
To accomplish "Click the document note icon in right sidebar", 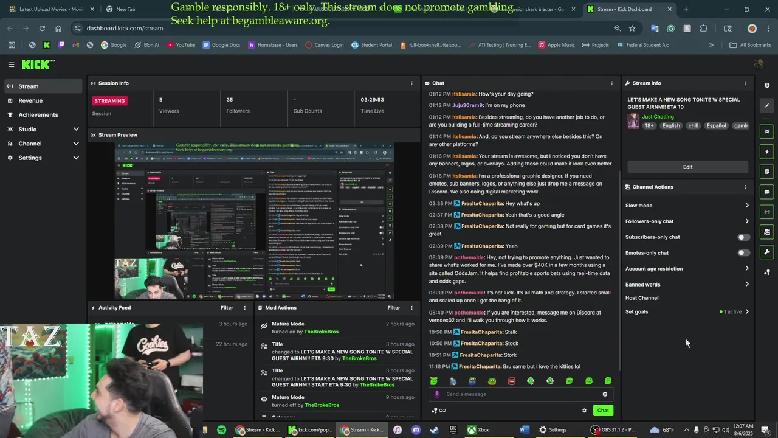I will (x=767, y=172).
